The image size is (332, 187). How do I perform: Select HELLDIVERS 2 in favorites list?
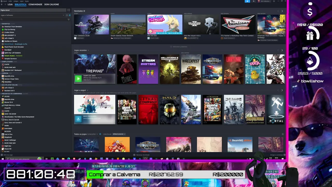pyautogui.click(x=10, y=35)
